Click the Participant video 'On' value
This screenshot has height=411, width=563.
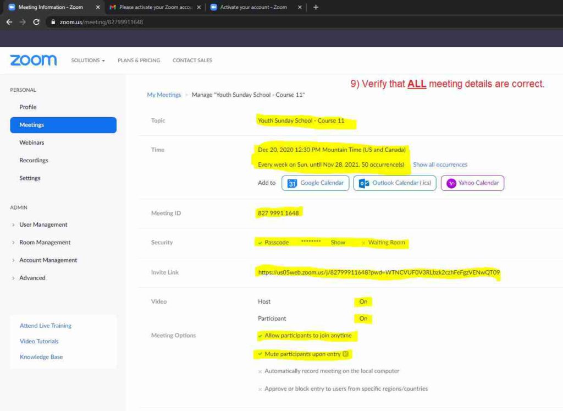tap(363, 319)
